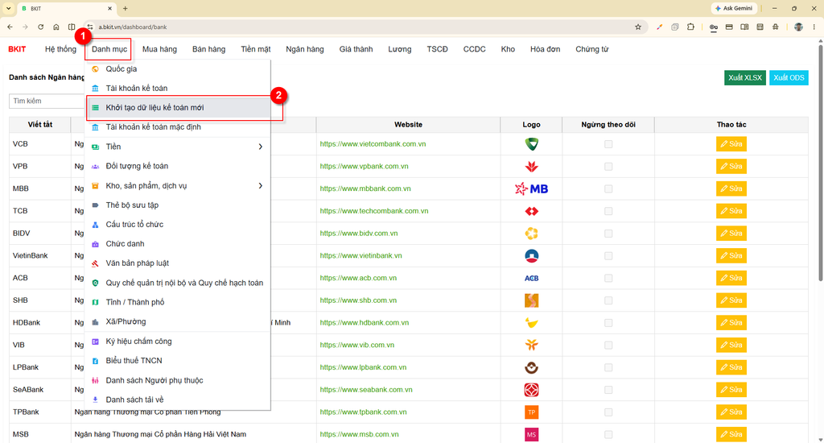Click the BKIT logo link
The height and width of the screenshot is (443, 824).
click(17, 49)
